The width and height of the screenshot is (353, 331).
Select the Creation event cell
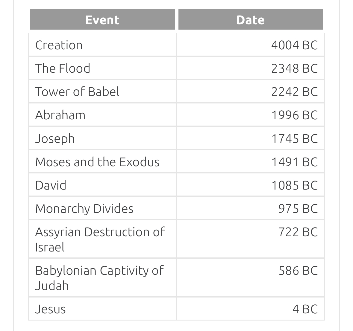[x=102, y=45]
